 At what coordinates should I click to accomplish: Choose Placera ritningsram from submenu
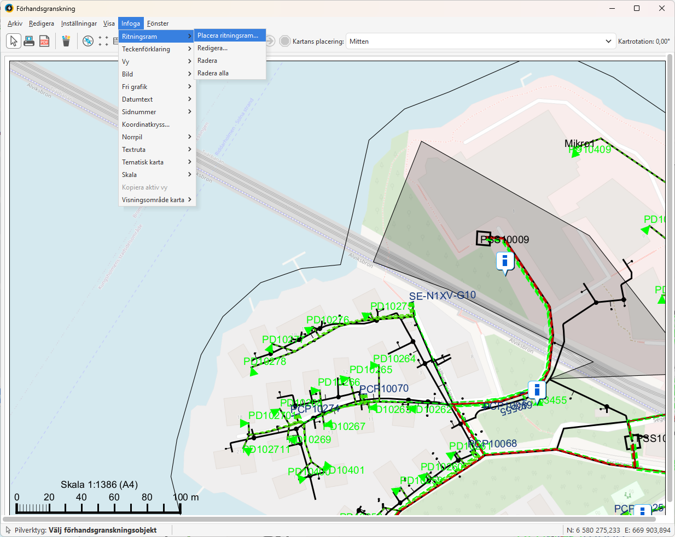point(228,36)
